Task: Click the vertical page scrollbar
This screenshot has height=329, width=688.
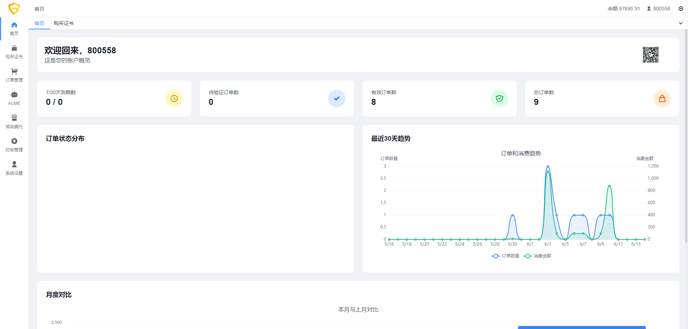Action: (686, 136)
